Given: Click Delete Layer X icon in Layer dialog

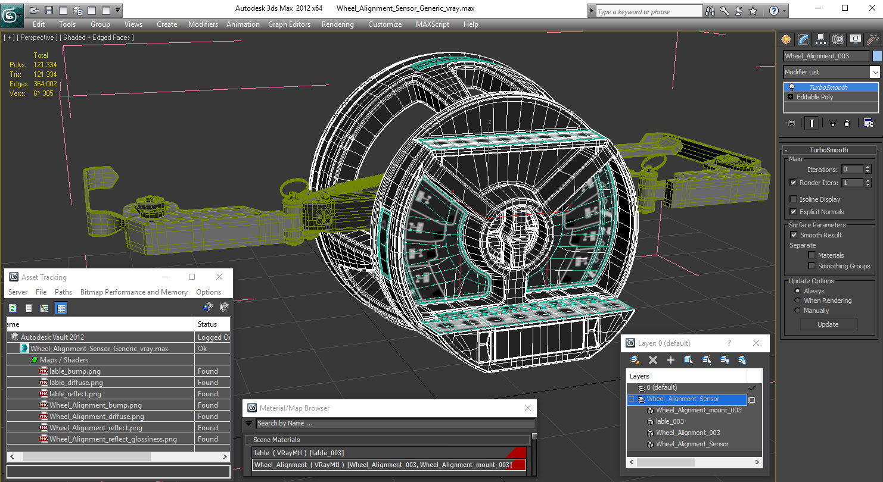Looking at the screenshot, I should (653, 360).
